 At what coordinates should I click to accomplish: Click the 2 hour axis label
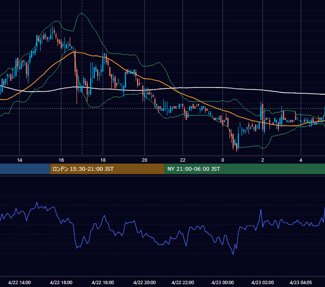point(262,160)
